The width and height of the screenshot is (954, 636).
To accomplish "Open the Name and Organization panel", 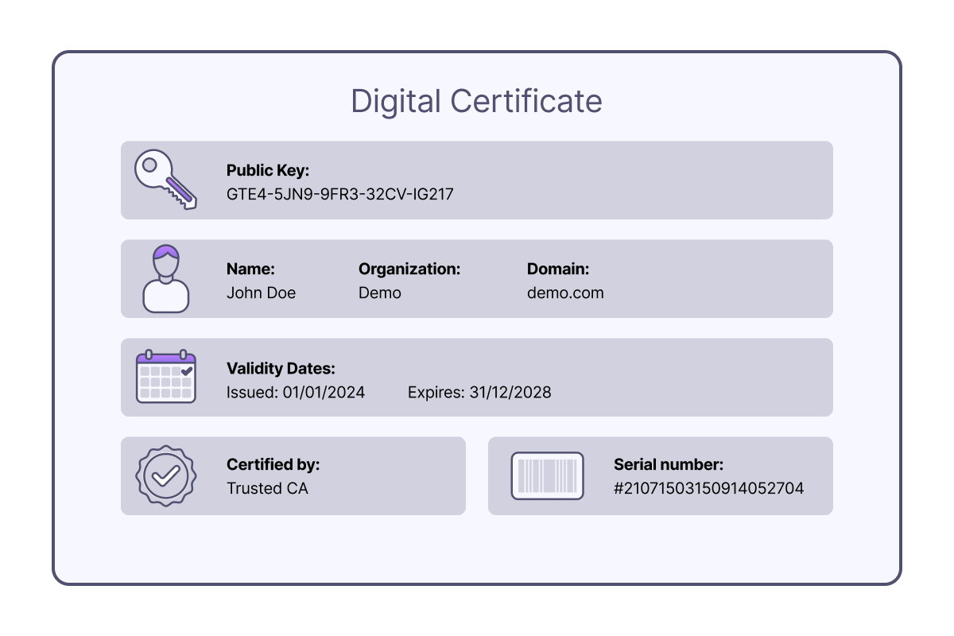I will coord(477,278).
